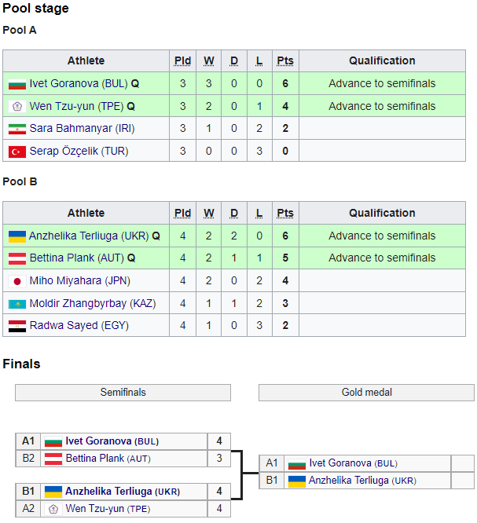Click the Kazakhstan flag beside Moldir Zhangbyrbay
Screen dimensions: 477x523
(x=17, y=303)
